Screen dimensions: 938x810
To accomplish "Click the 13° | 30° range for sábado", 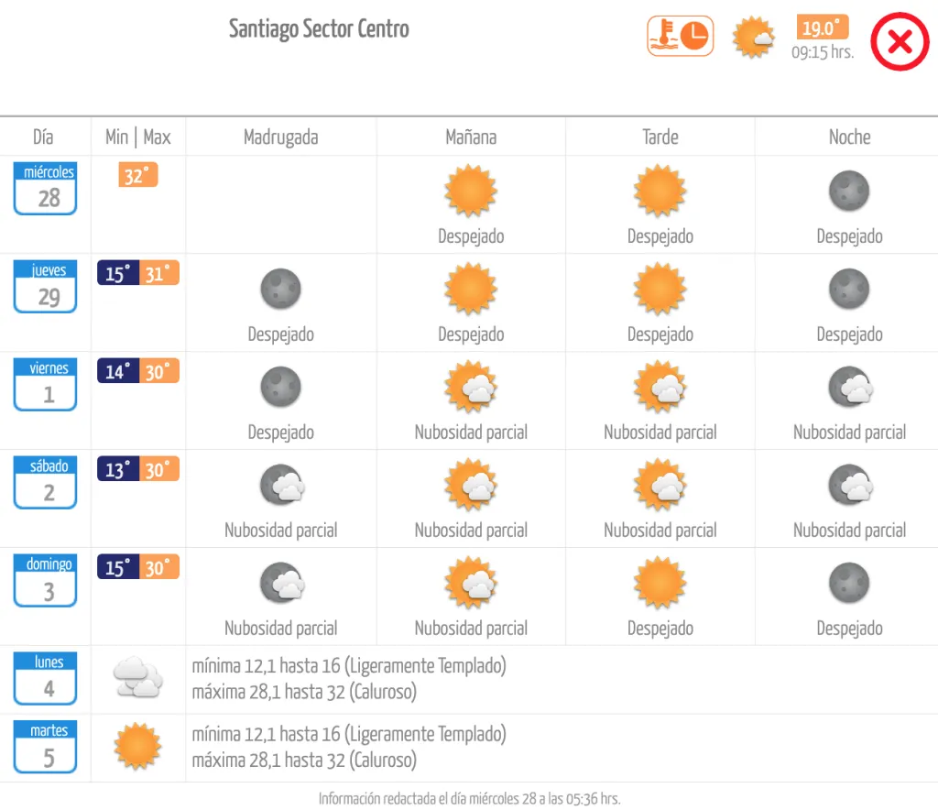I will tap(137, 469).
